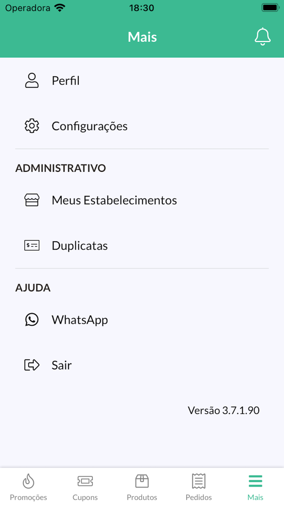Tap the notification bell icon

pos(262,37)
